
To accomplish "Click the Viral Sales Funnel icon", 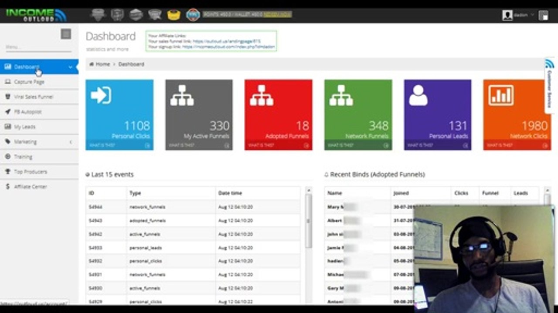I will [x=8, y=97].
